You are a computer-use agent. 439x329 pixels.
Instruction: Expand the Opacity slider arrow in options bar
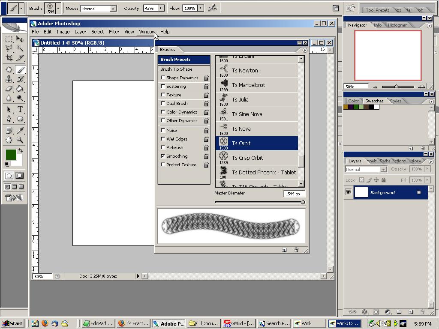pos(161,8)
